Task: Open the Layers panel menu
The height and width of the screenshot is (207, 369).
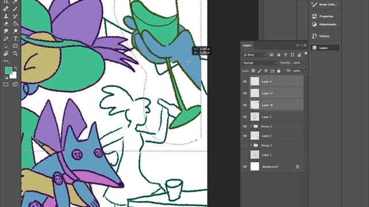Action: point(305,45)
